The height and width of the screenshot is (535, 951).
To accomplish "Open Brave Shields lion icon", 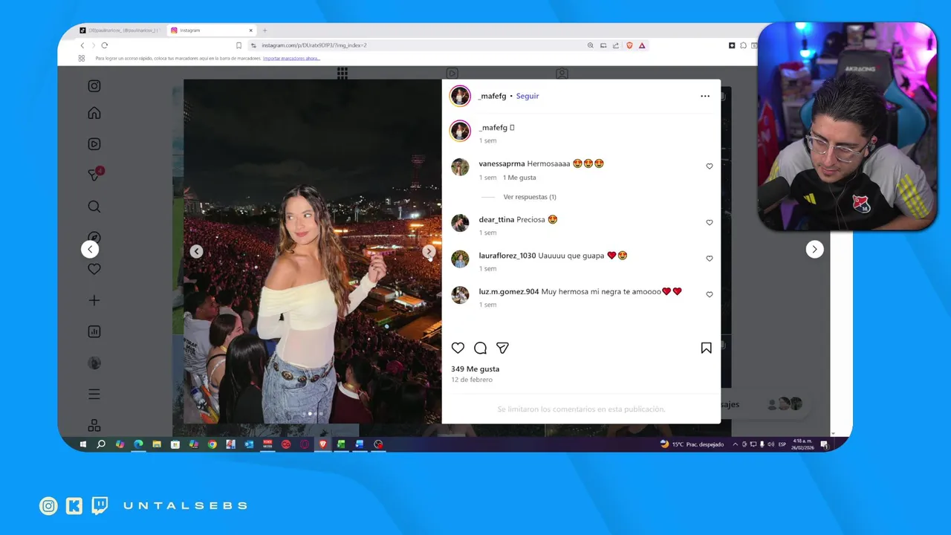I will click(x=629, y=45).
